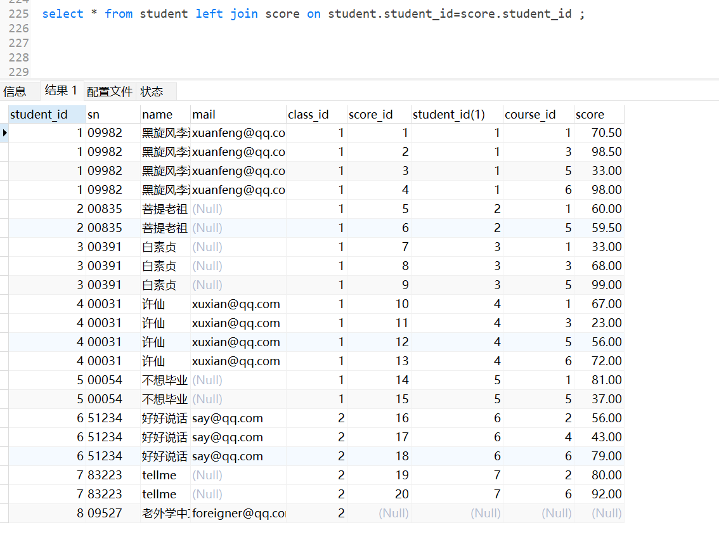Select the name cell 不想毕业 in score_id 14 row
Image resolution: width=719 pixels, height=537 pixels.
[165, 380]
